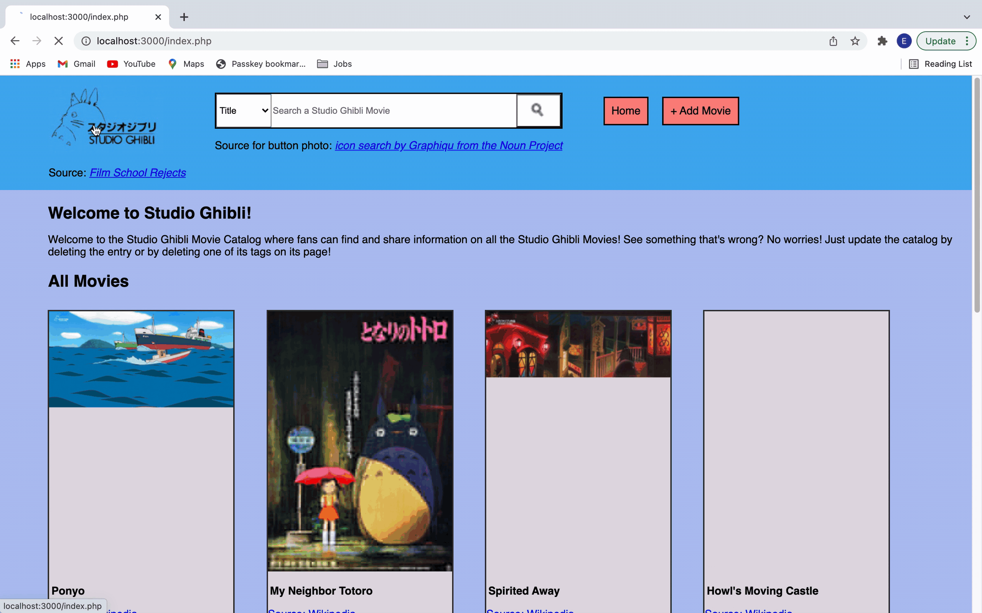
Task: Click the magnifying glass search button
Action: coord(538,110)
